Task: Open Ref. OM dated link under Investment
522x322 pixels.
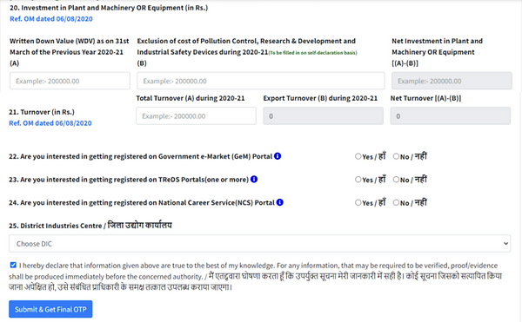Action: tap(51, 19)
